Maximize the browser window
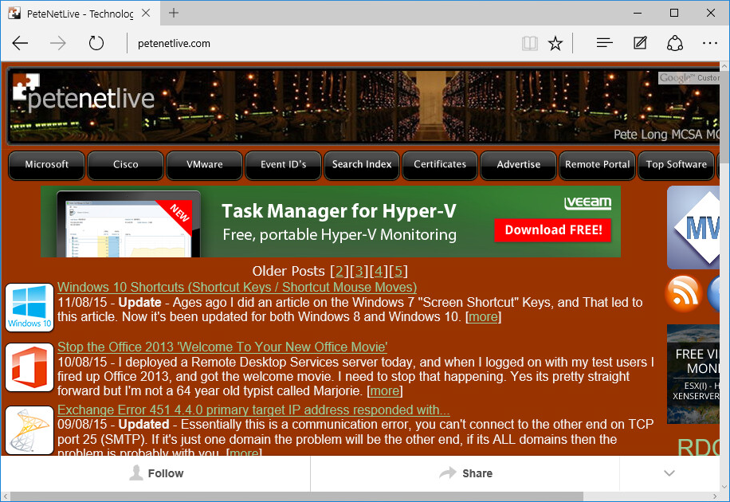This screenshot has width=730, height=502. (x=673, y=13)
